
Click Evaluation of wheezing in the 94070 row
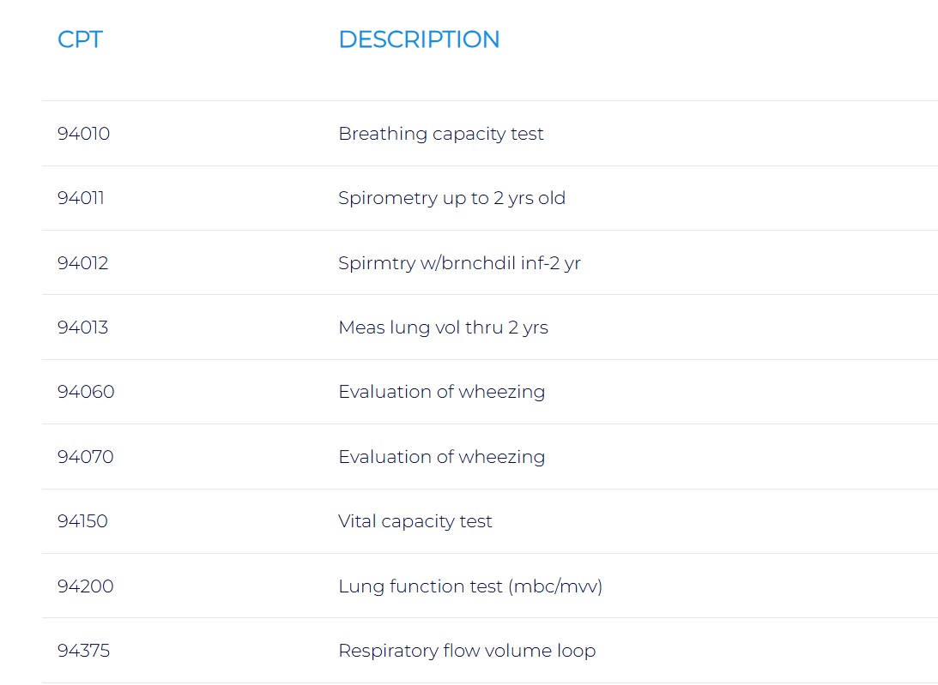441,457
